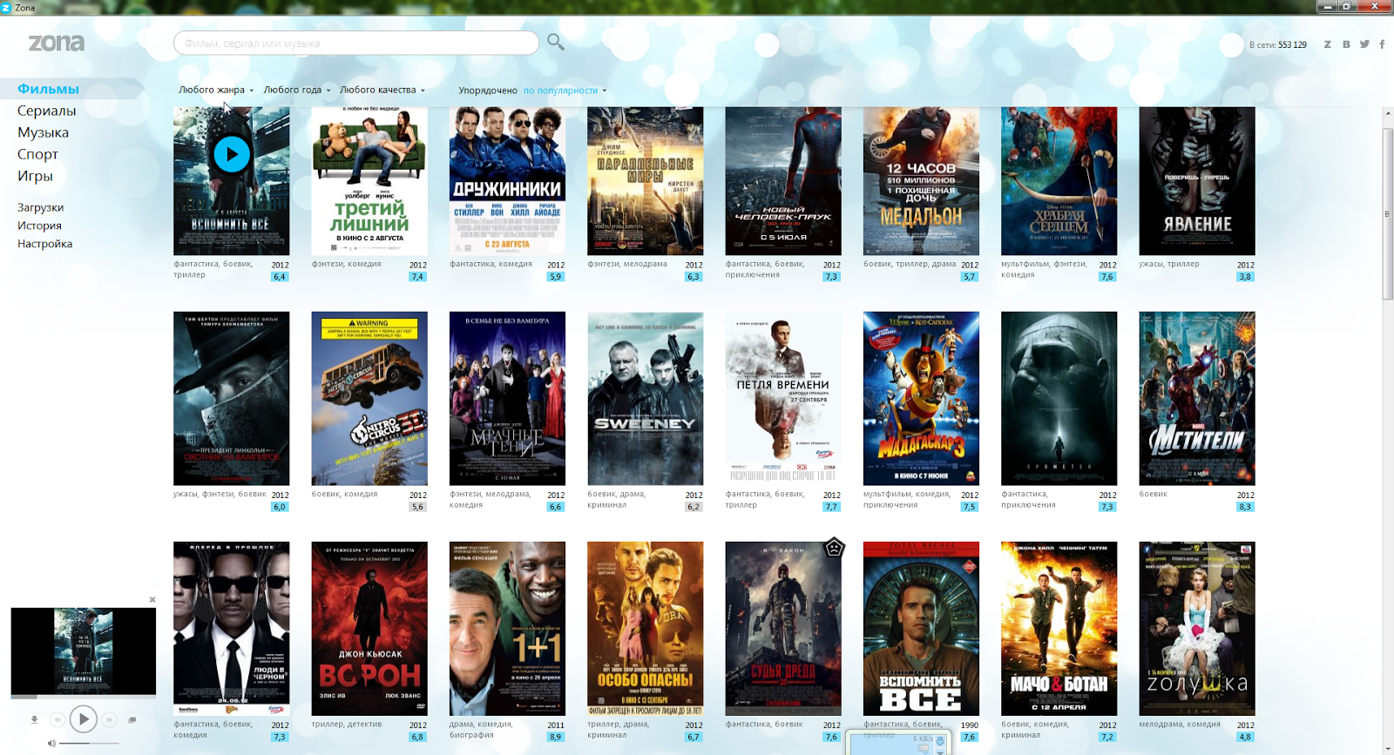Open the Мрачные тени poster
1394x755 pixels.
tap(507, 398)
